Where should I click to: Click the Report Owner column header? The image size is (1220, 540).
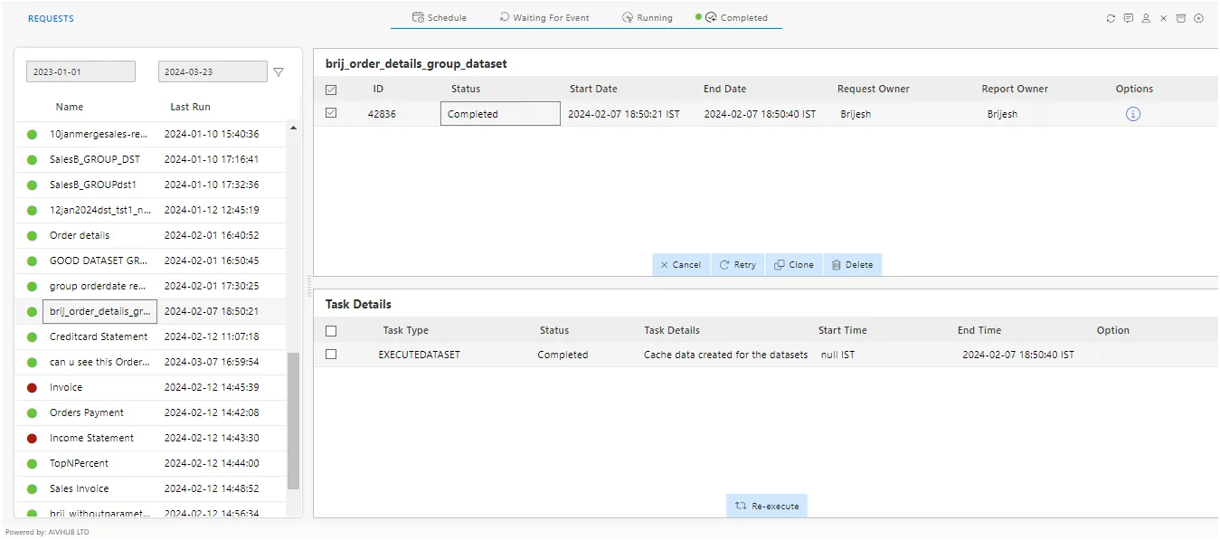point(1015,89)
